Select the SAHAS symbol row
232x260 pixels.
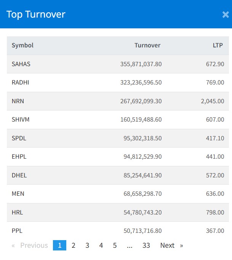click(21, 64)
